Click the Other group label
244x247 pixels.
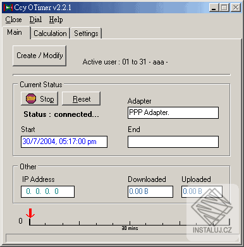click(28, 167)
